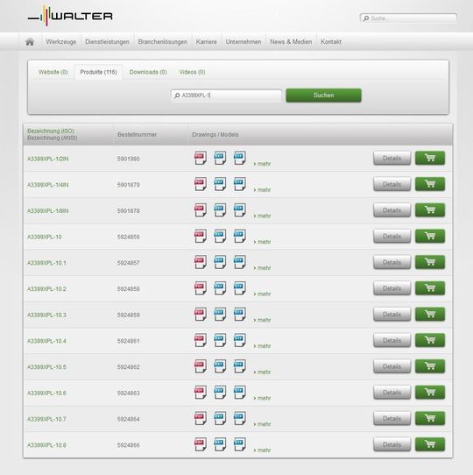Expand 'mehr' files for A3399XPL-1/8IN
The height and width of the screenshot is (475, 473).
coord(262,216)
